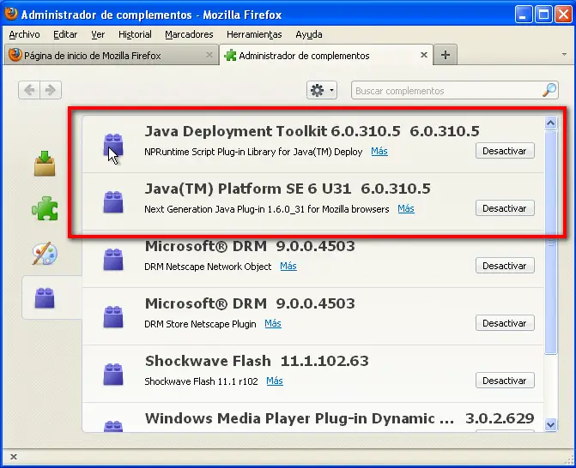The image size is (576, 468).
Task: Go forward with the right arrow
Action: pos(51,90)
